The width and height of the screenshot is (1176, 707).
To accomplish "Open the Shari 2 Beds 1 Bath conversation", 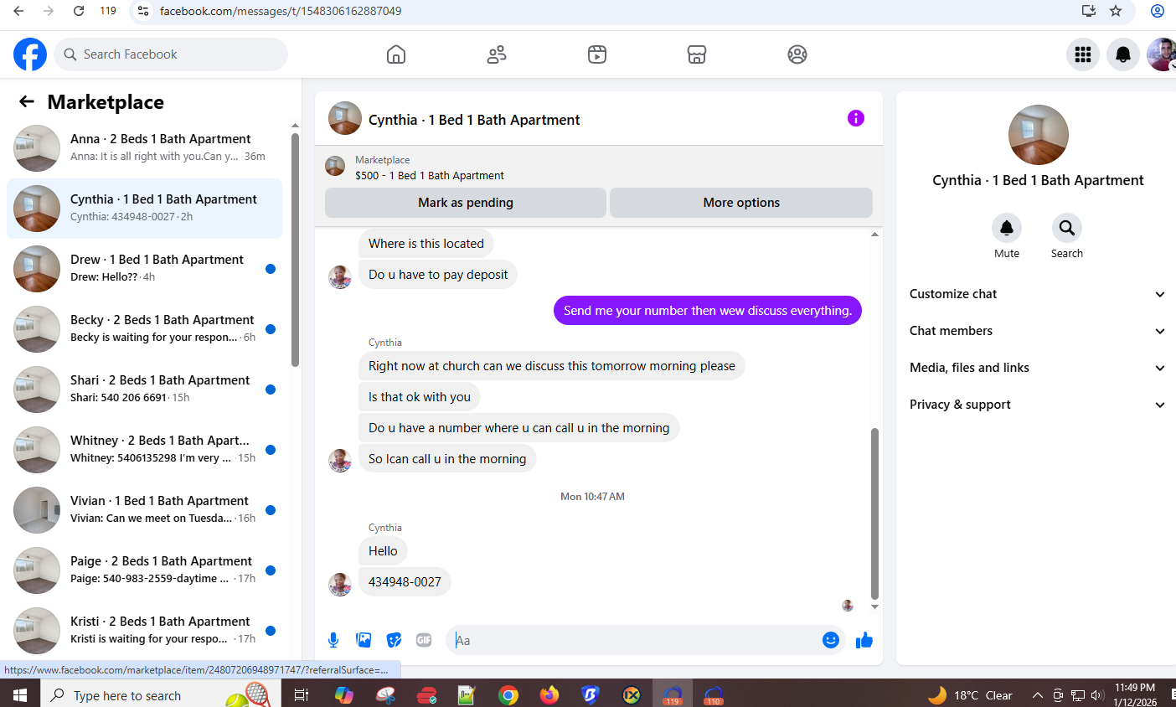I will pyautogui.click(x=144, y=390).
